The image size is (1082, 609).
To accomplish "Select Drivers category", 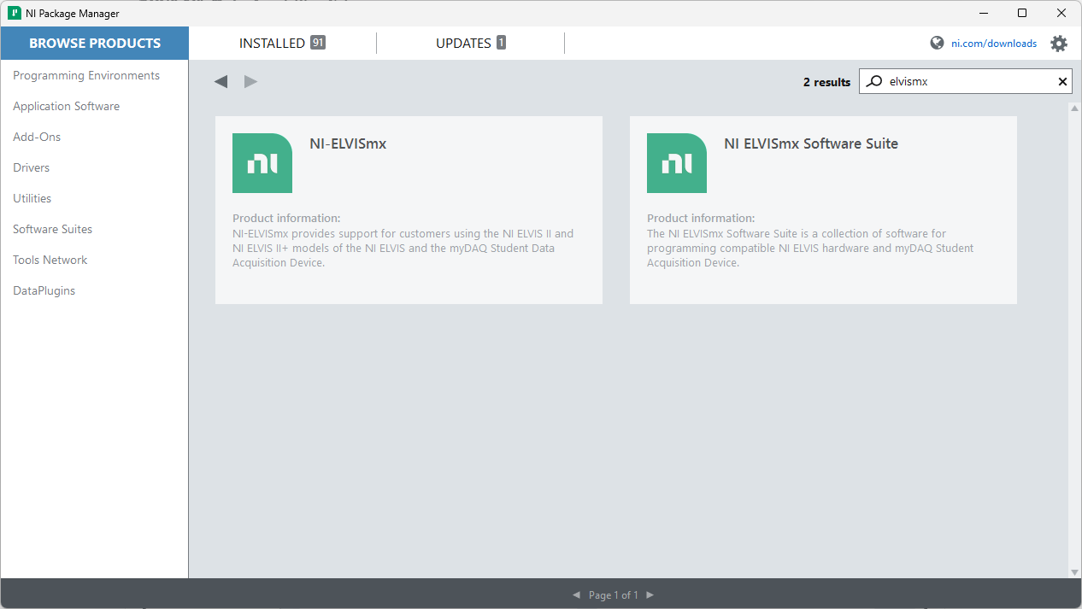I will pos(31,167).
